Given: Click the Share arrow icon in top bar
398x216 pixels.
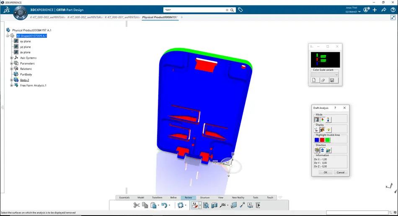Looking at the screenshot, I should click(384, 10).
